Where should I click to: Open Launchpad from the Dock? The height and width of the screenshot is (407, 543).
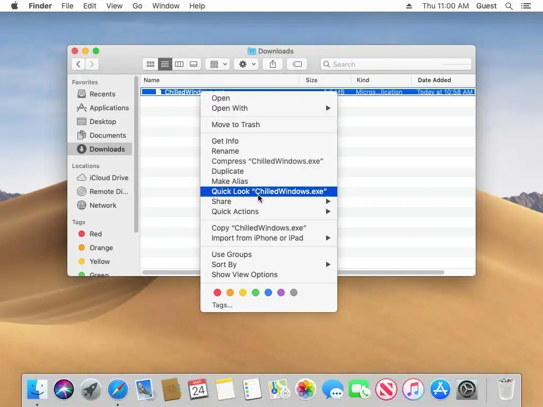point(91,390)
